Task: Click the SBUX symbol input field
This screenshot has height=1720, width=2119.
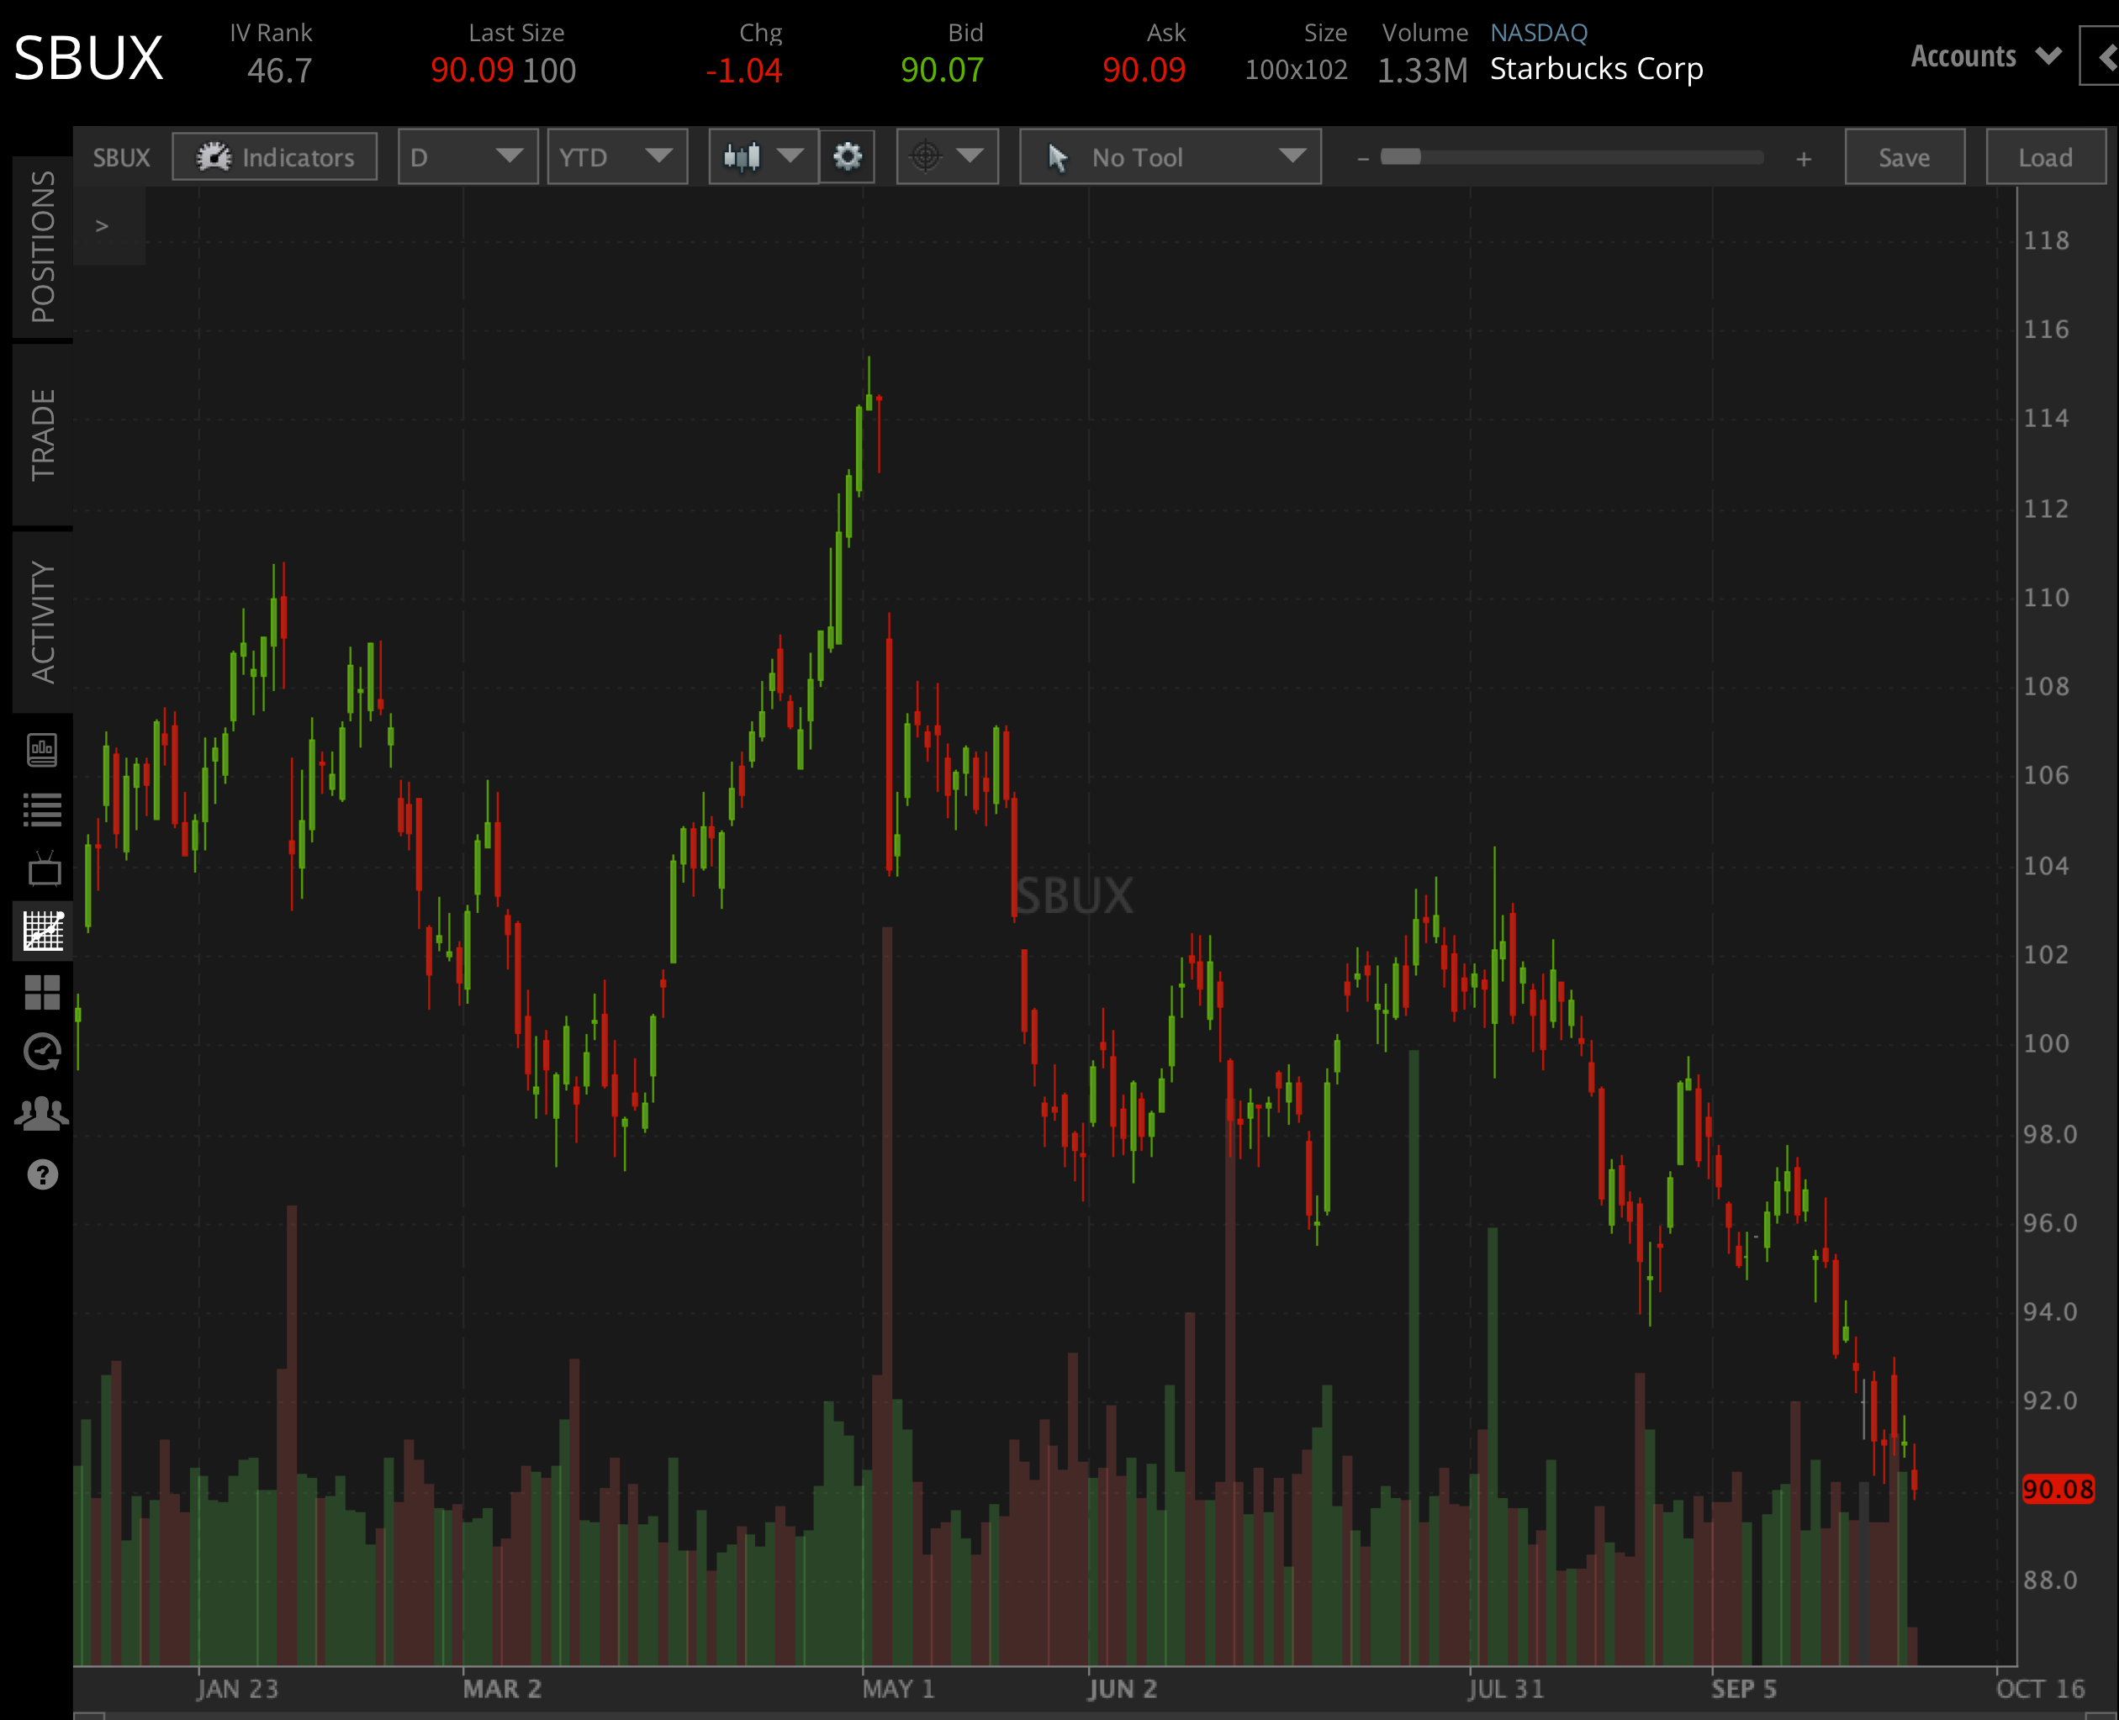Action: (121, 156)
